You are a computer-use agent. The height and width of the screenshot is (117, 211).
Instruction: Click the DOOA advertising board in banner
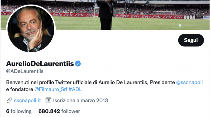pos(189,17)
